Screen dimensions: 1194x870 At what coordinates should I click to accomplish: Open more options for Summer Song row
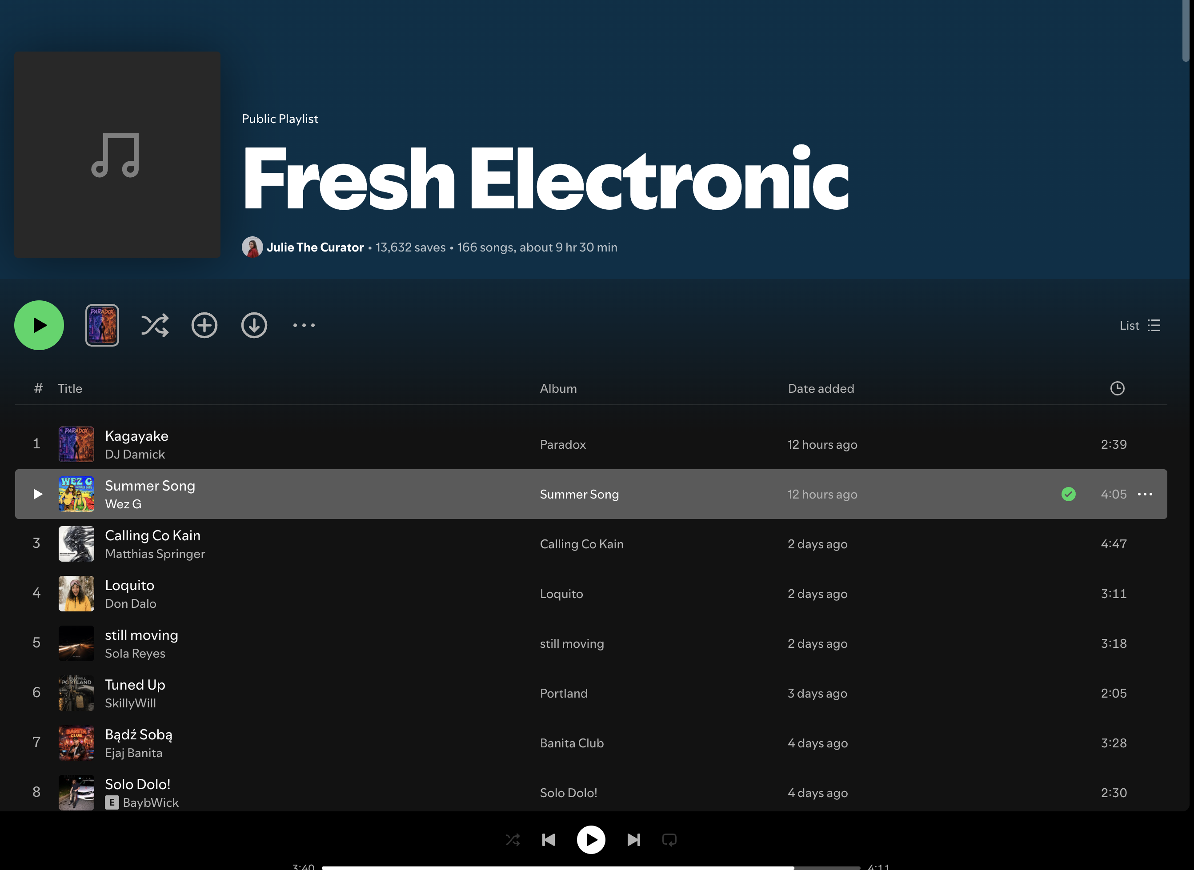click(1145, 494)
